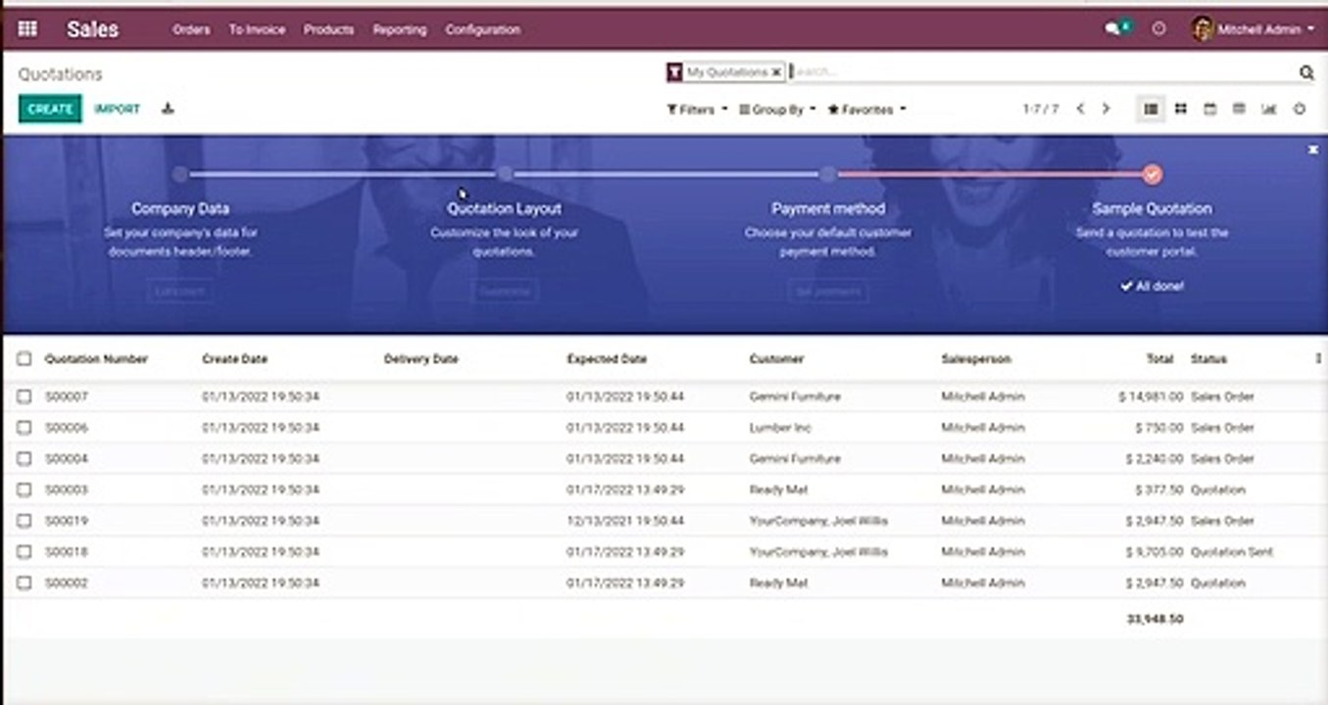1328x705 pixels.
Task: Open the Orders menu
Action: tap(191, 29)
